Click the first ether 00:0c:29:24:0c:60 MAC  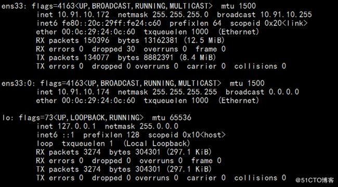[98, 32]
